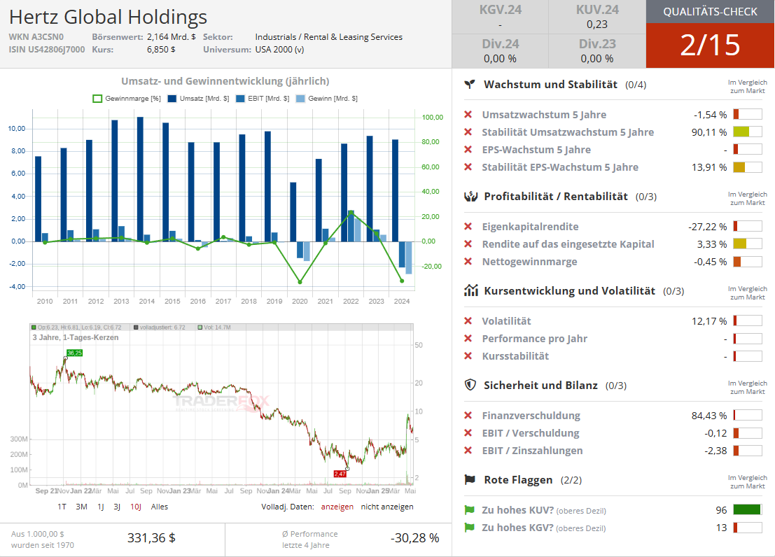775x557 pixels.
Task: Toggle EBIT [Mrd. $] legend series
Action: click(x=263, y=99)
